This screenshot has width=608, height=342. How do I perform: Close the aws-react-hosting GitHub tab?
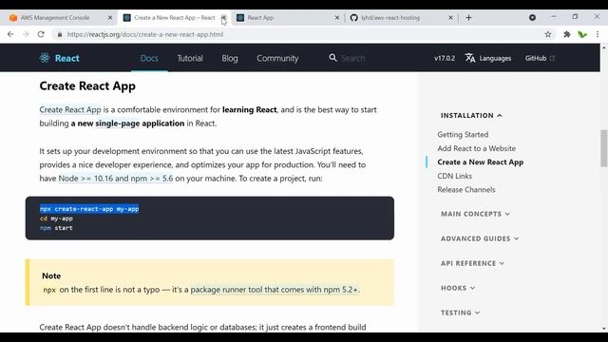point(450,17)
